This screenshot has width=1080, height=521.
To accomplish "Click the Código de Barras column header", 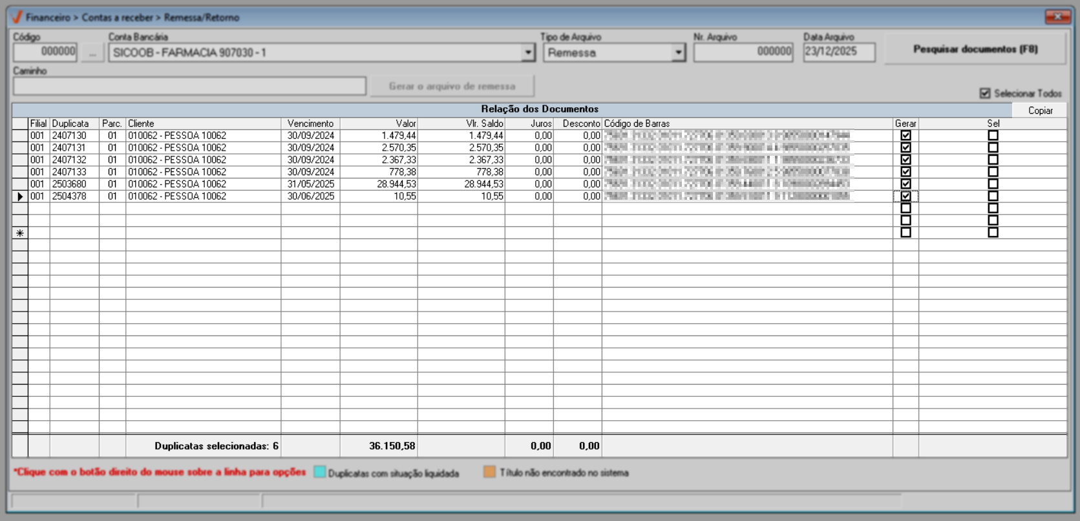I will pyautogui.click(x=637, y=123).
